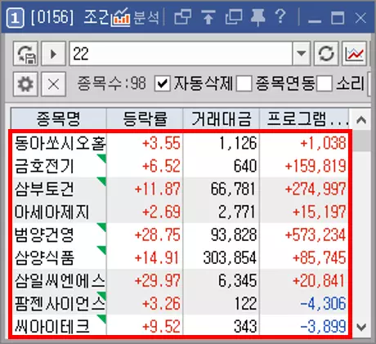Select the 씨아이테크 stock name
Screen dimensions: 376x344
click(x=51, y=326)
